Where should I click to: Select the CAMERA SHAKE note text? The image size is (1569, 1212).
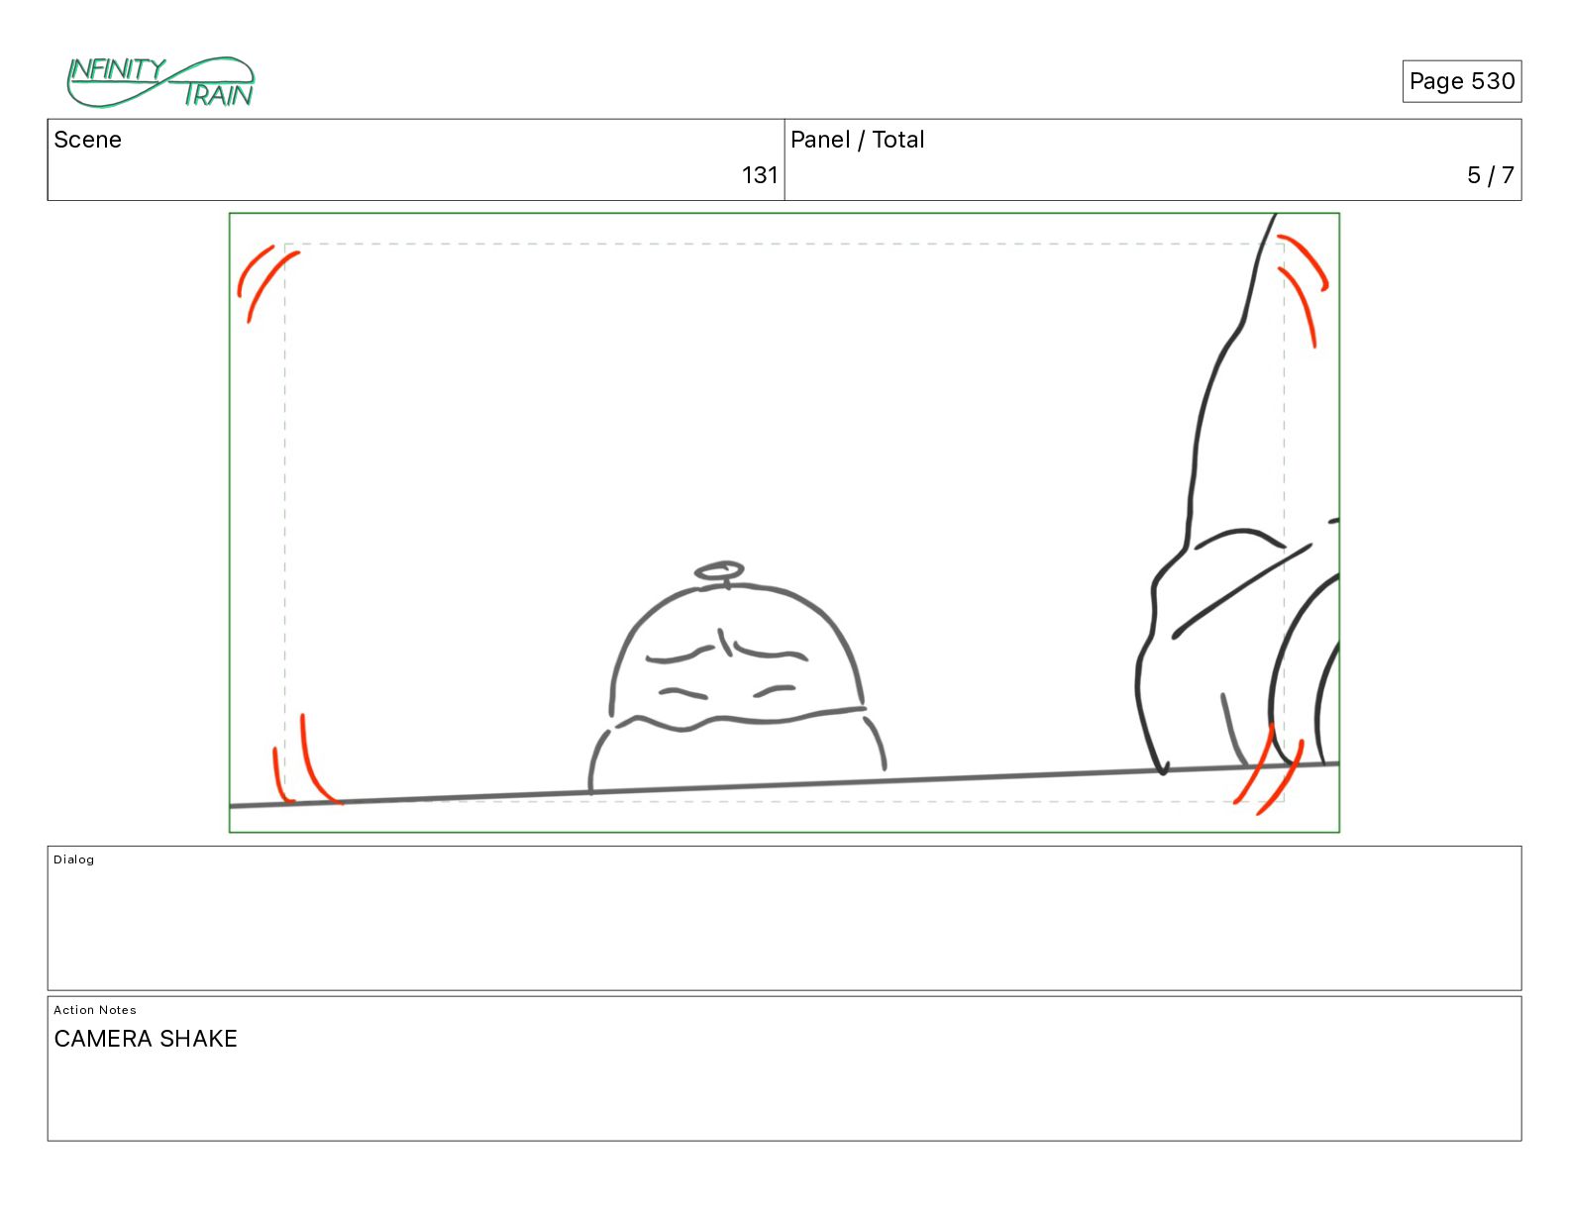coord(146,1039)
